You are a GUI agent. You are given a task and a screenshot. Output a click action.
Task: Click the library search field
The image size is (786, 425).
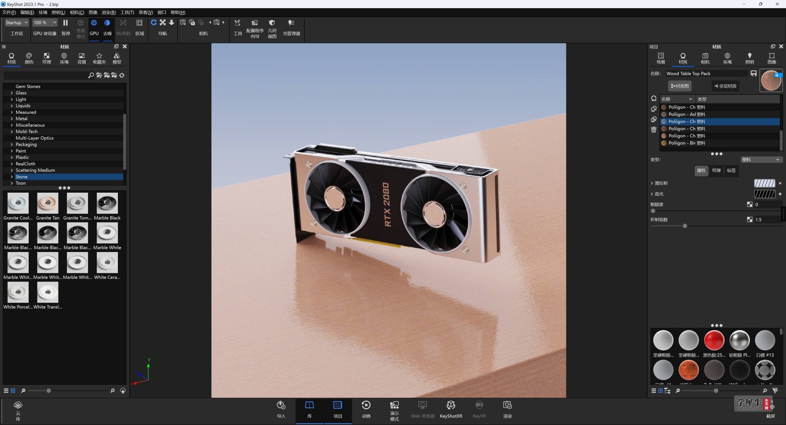tap(45, 75)
